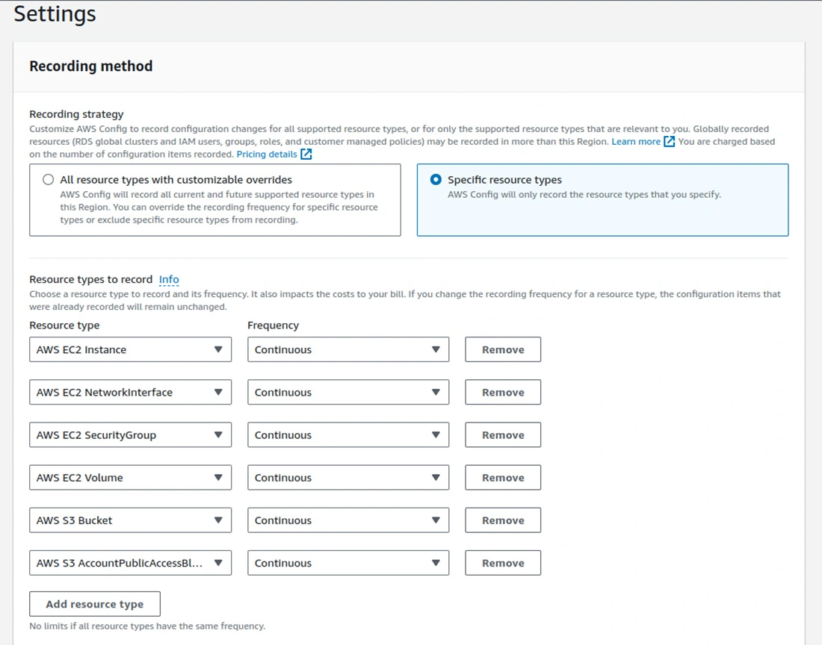Image resolution: width=822 pixels, height=645 pixels.
Task: Open the Pricing details link
Action: tap(267, 154)
